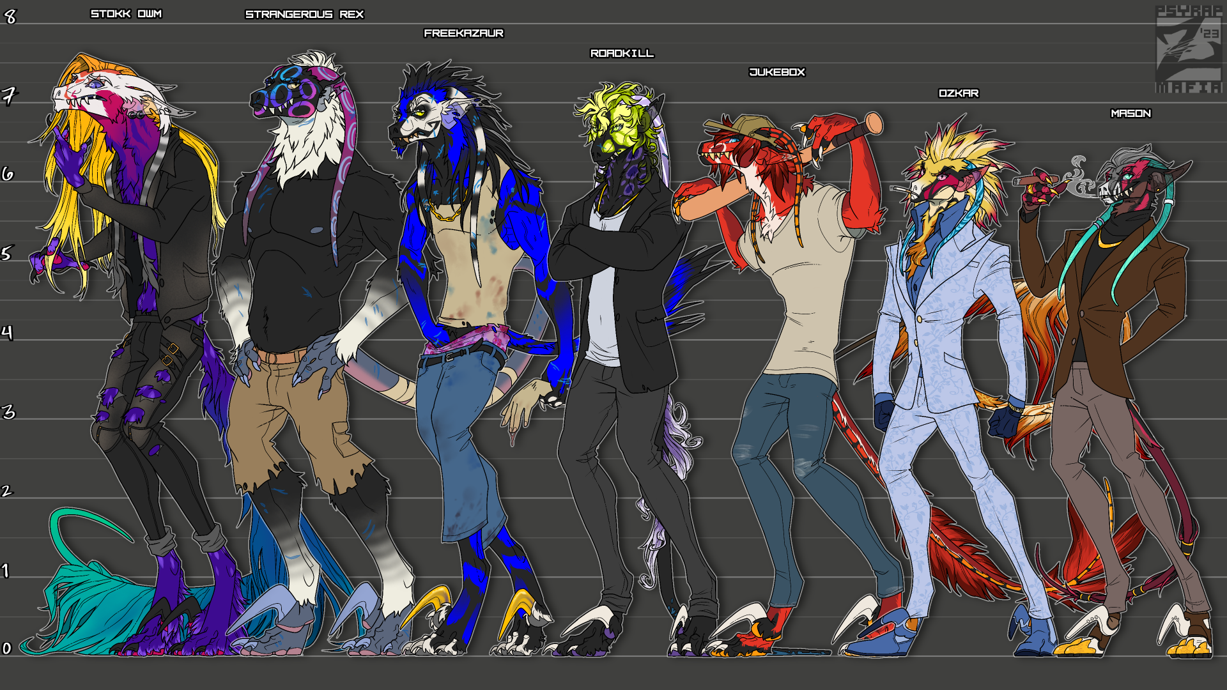This screenshot has width=1227, height=690.
Task: Click the STOKK OWM name label
Action: (x=126, y=14)
